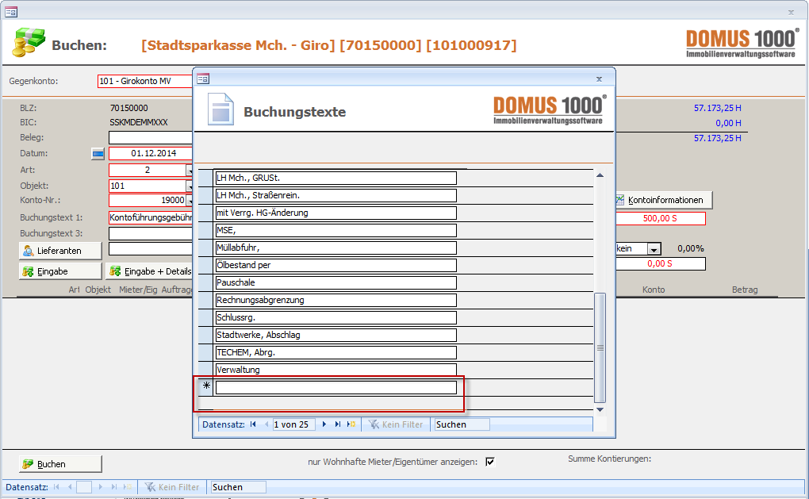Click the empty Beleg field
Viewport: 809px width, 499px height.
pos(150,137)
